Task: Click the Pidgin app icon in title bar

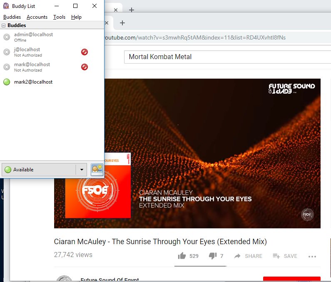Action: (x=6, y=6)
